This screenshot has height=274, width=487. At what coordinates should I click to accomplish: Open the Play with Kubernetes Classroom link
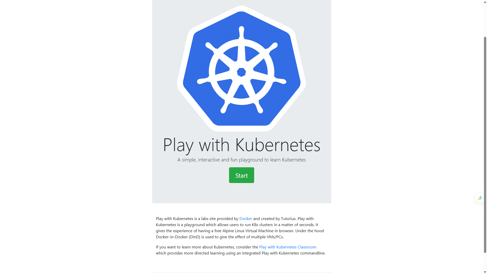point(287,247)
